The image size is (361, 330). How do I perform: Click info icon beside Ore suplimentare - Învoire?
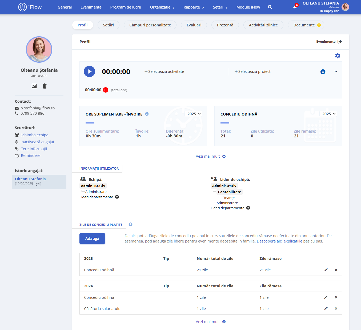tap(147, 114)
